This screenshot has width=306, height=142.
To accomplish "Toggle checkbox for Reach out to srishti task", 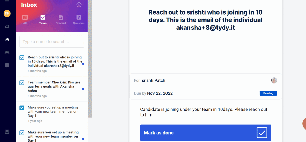I will coord(22,58).
